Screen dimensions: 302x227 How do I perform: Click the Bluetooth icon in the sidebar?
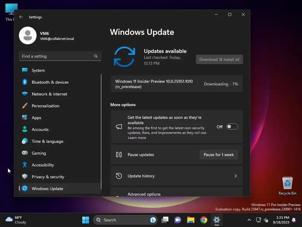[25, 82]
